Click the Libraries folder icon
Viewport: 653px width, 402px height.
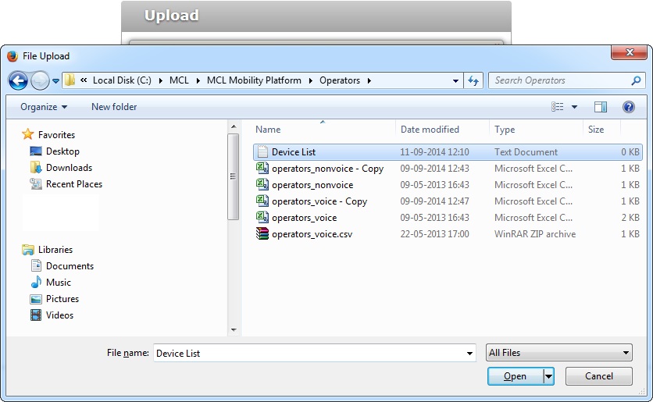point(28,250)
